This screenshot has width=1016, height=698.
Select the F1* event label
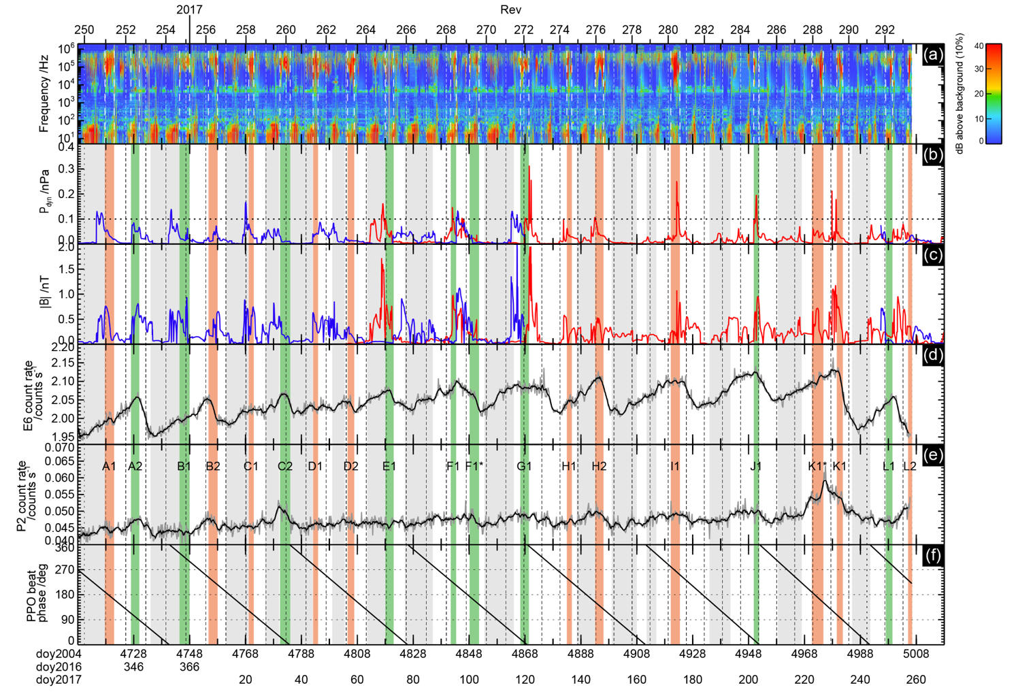[474, 466]
